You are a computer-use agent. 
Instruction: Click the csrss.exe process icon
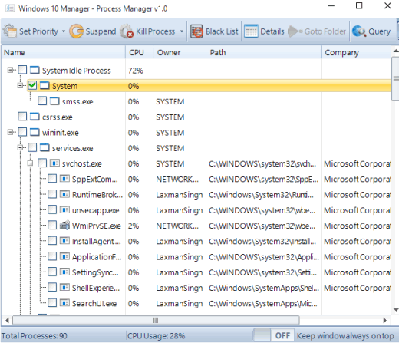click(x=35, y=117)
